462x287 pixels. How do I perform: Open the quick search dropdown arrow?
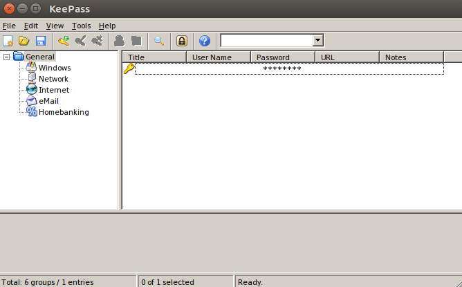point(317,40)
